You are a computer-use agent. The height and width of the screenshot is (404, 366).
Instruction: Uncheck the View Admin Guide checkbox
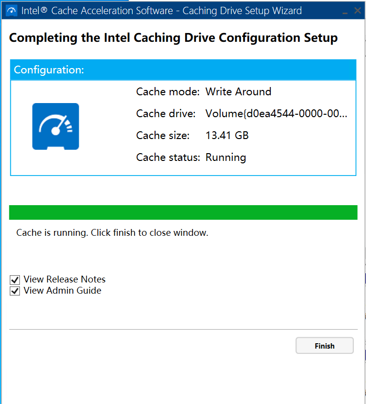coord(15,291)
